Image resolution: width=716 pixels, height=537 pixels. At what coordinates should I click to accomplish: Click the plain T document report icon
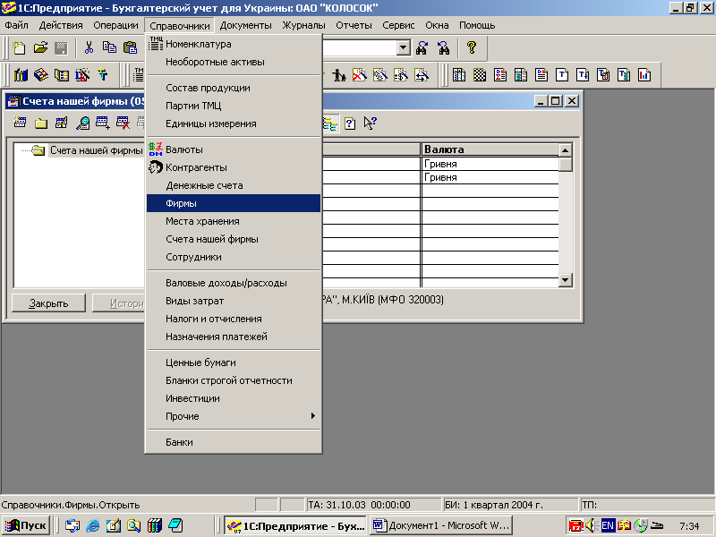(562, 75)
